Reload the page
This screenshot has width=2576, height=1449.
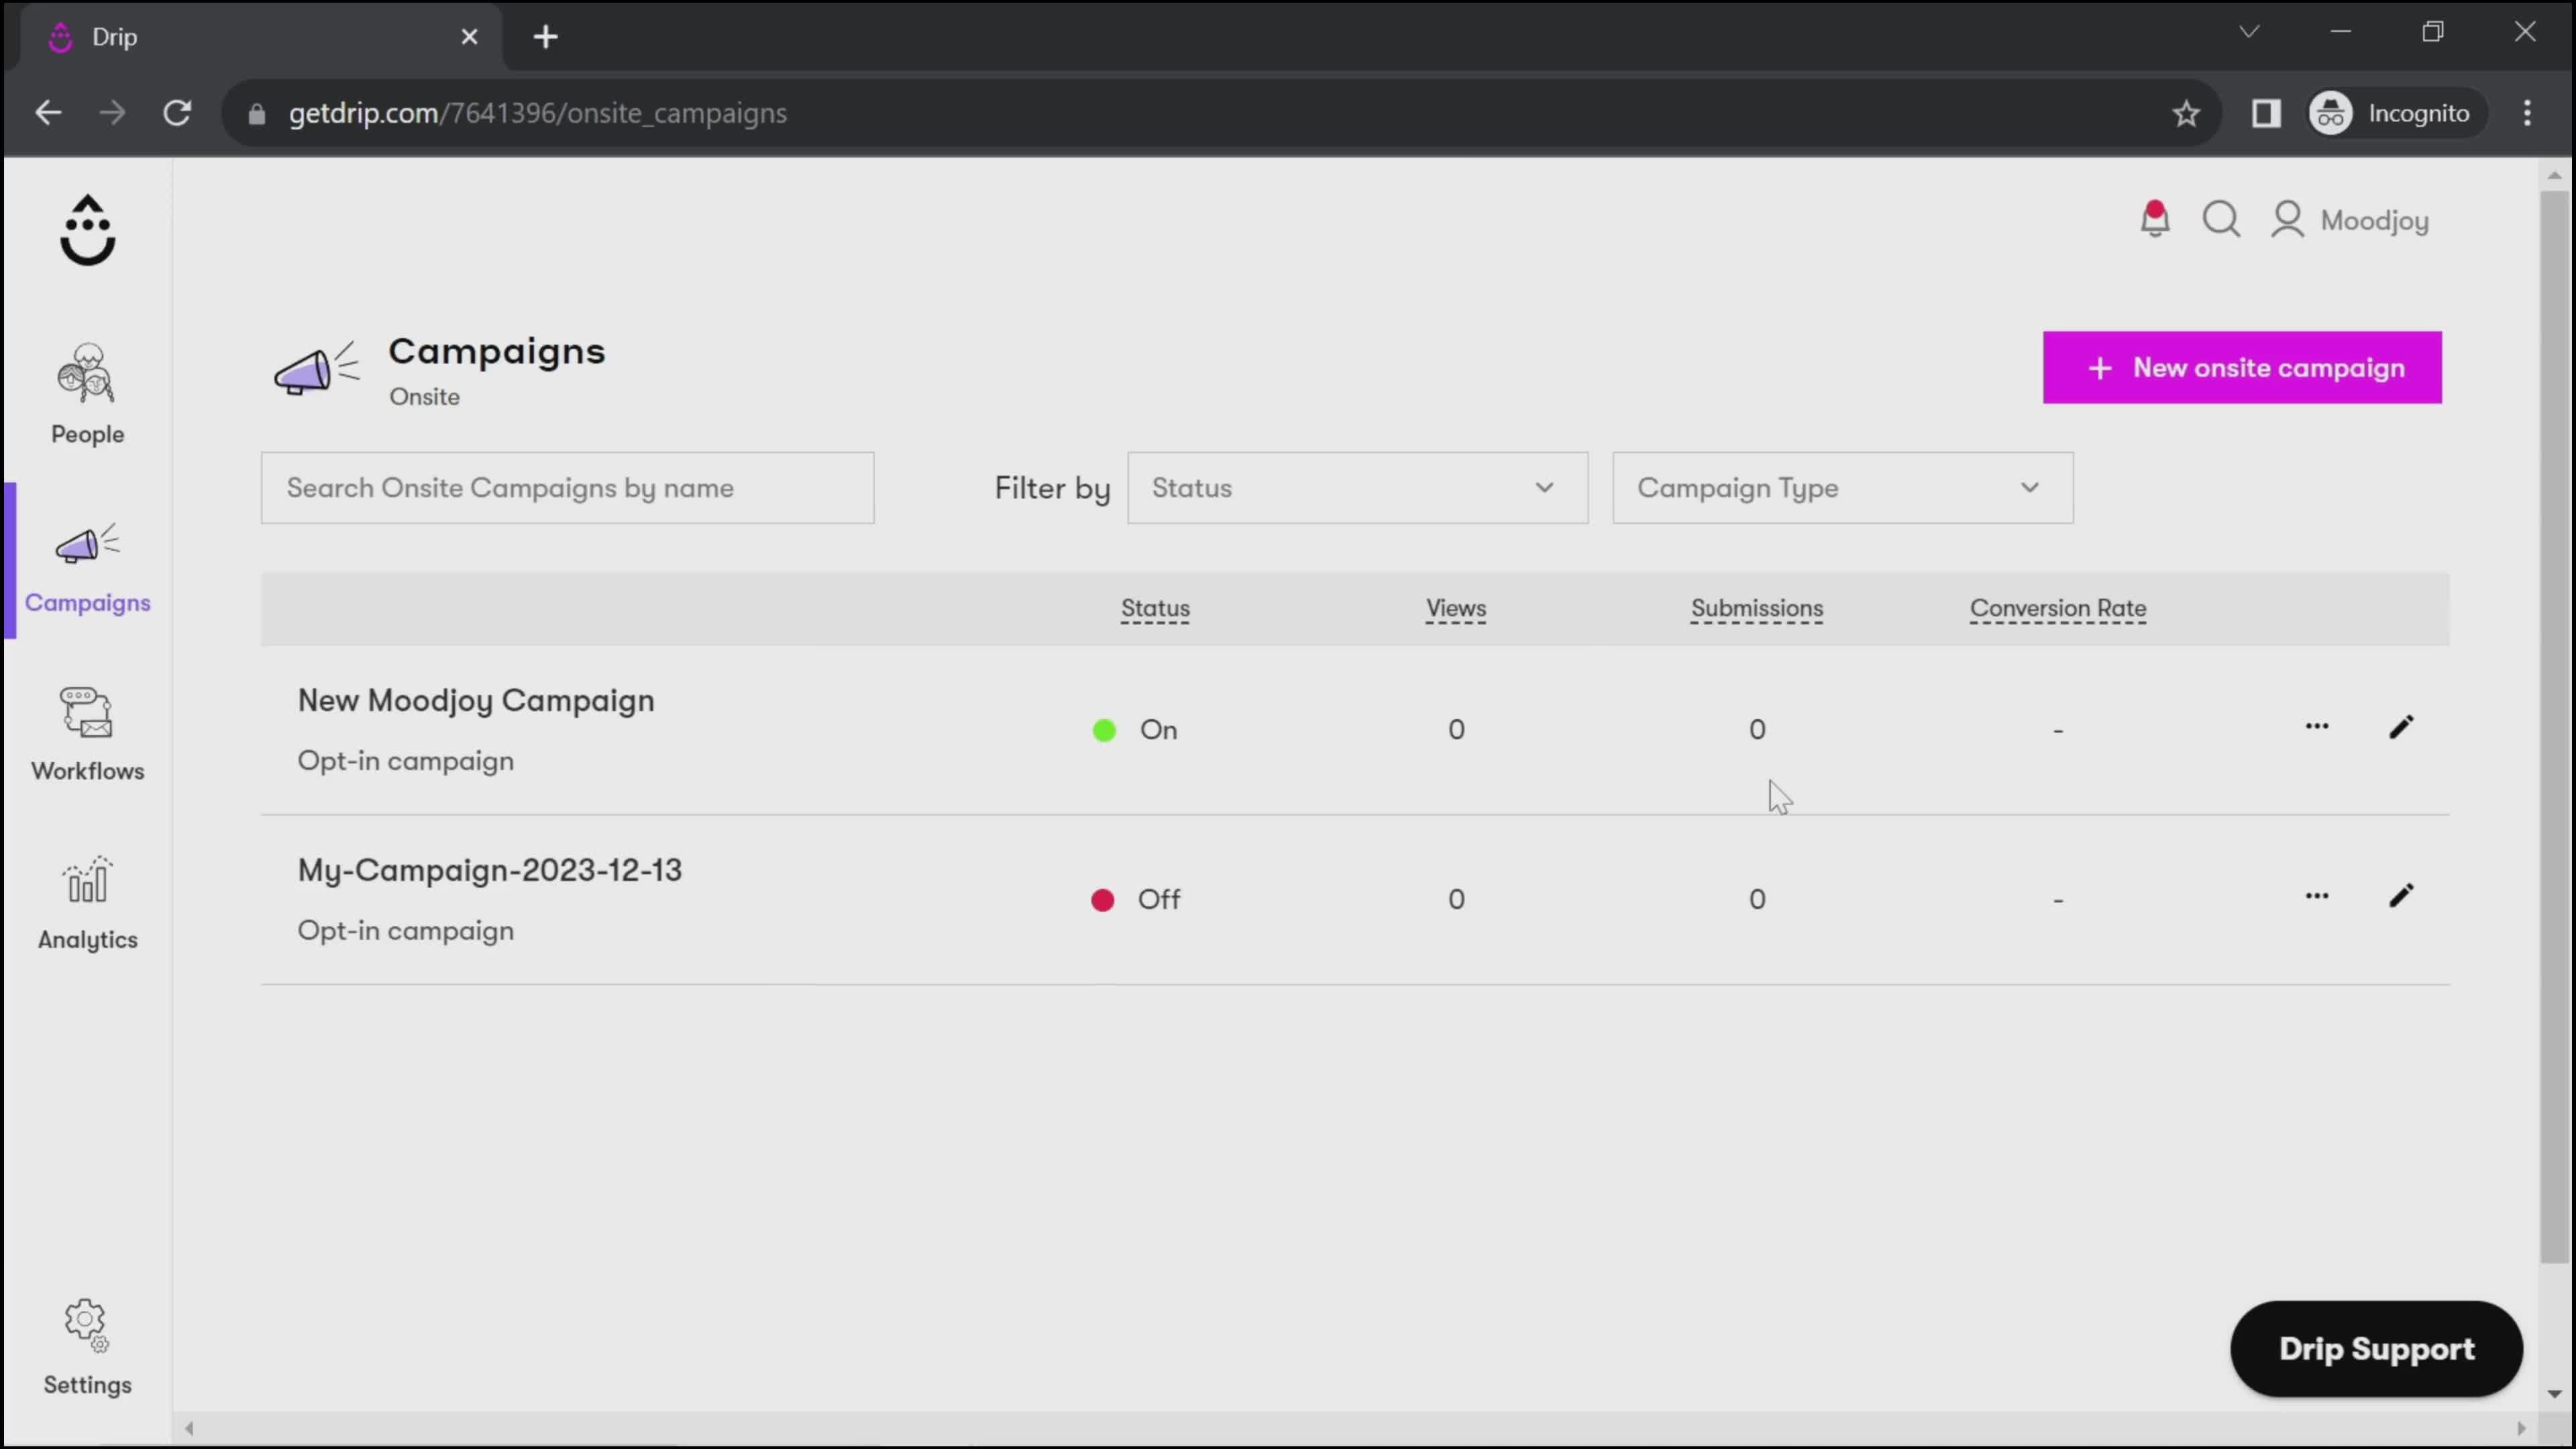(x=177, y=113)
